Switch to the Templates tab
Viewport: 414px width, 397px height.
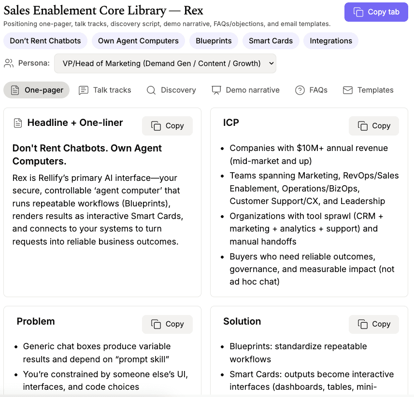(x=368, y=90)
